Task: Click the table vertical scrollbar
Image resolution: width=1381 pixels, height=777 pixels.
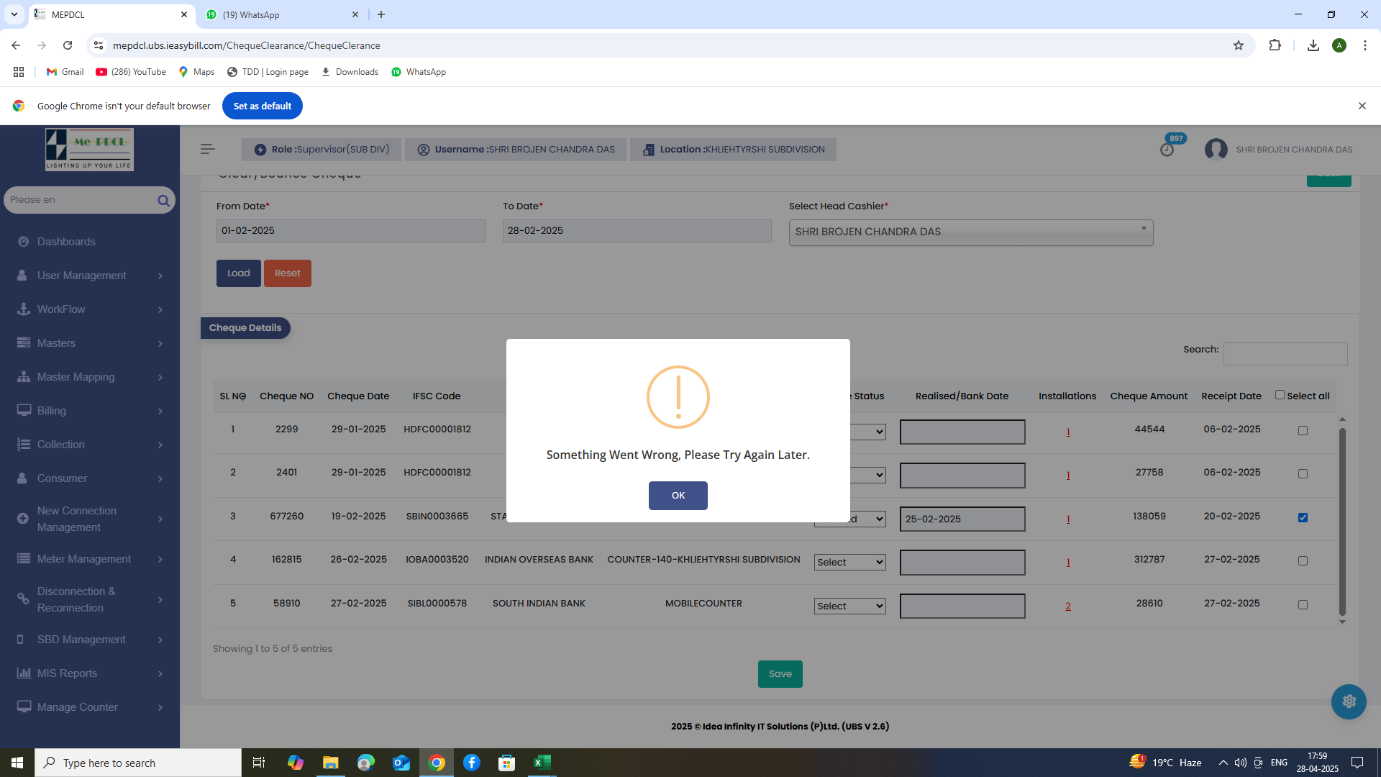Action: pos(1342,521)
